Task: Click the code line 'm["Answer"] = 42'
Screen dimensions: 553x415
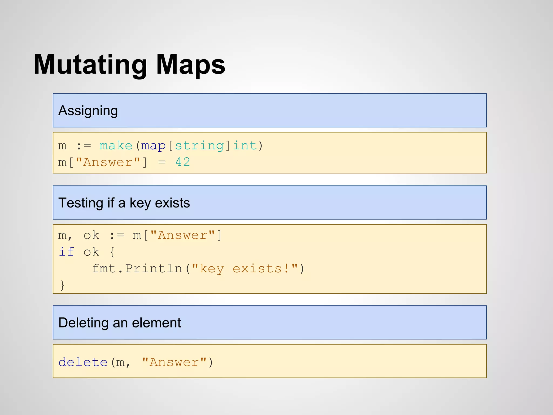Action: (124, 162)
